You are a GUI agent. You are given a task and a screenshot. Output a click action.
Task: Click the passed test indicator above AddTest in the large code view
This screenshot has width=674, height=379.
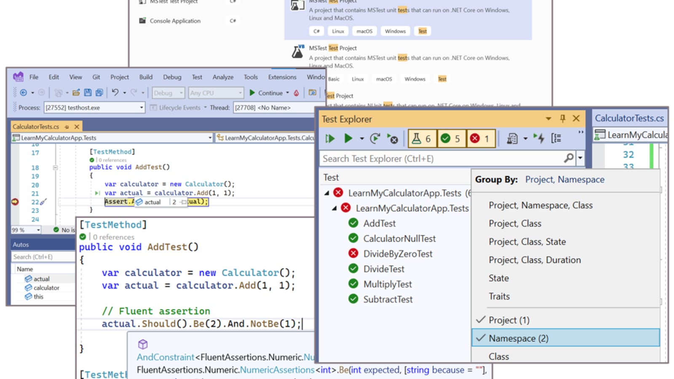[x=83, y=237]
